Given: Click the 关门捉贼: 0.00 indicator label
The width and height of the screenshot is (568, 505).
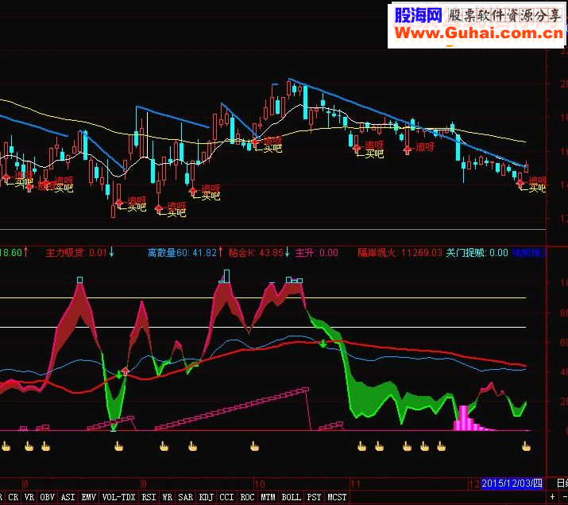Looking at the screenshot, I should [477, 252].
